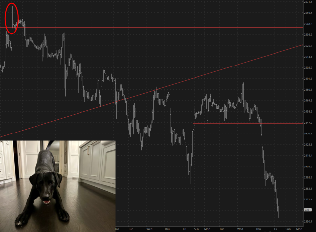
Task: Select the red horizontal line at the 2447.2 level
Action: (248, 123)
